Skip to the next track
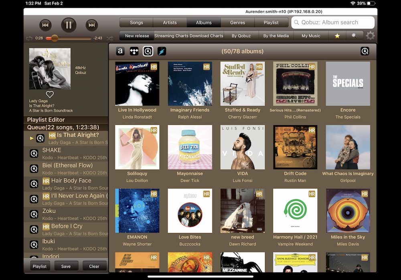 point(92,25)
